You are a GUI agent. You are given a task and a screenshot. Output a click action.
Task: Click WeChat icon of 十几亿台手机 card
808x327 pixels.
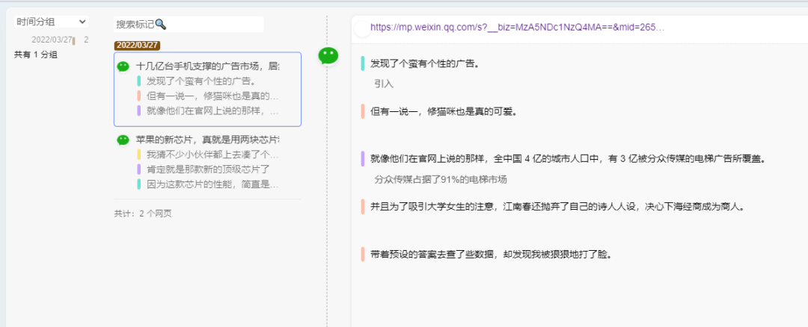click(123, 66)
